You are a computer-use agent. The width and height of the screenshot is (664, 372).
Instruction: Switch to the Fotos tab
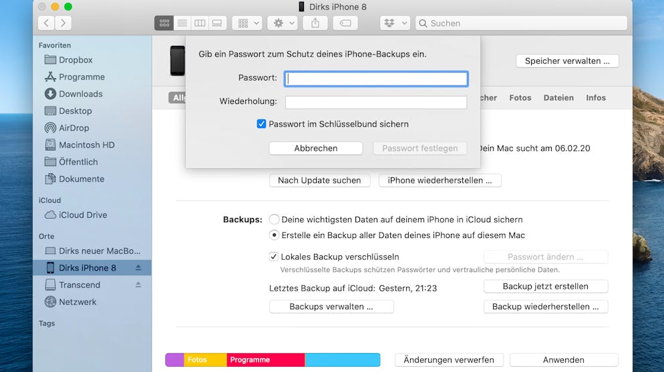coord(520,97)
